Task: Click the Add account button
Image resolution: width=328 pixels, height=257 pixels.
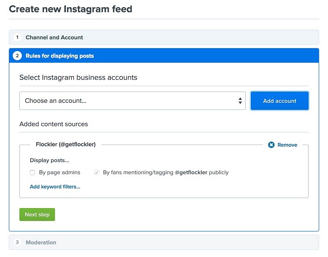Action: pyautogui.click(x=280, y=101)
